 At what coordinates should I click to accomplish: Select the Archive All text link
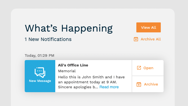[151, 39]
